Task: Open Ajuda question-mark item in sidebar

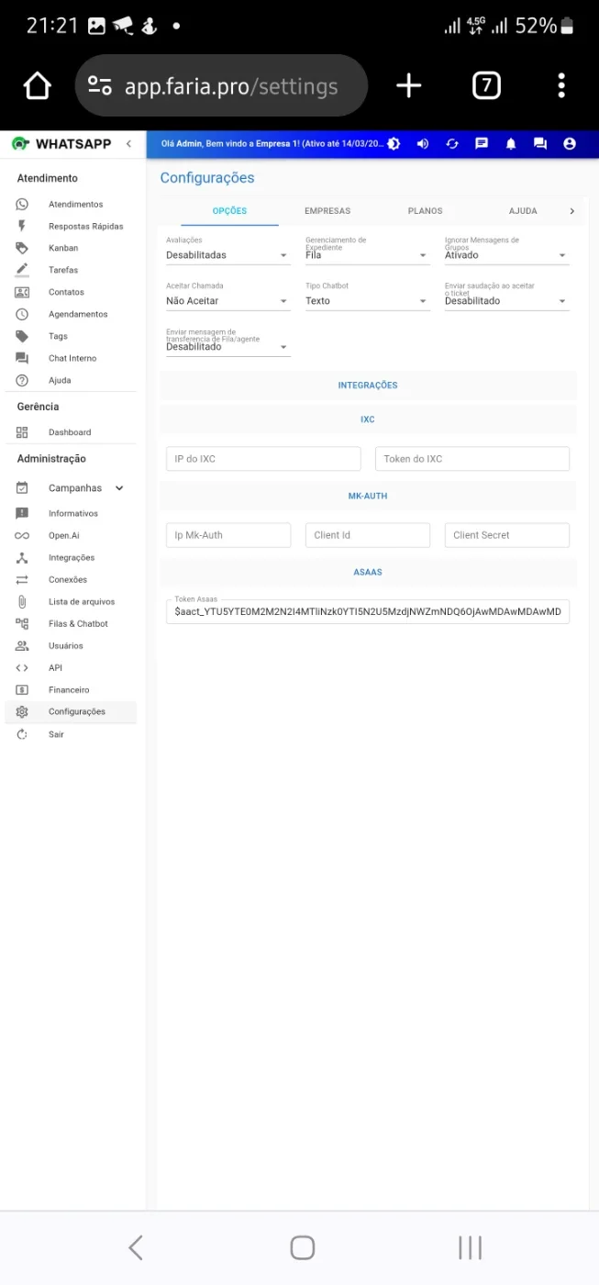Action: coord(72,380)
